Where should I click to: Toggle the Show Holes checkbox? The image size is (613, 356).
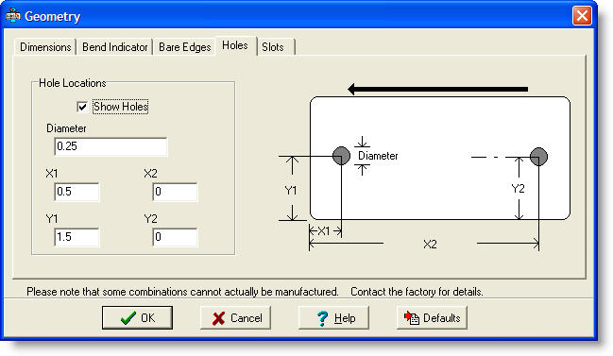click(82, 107)
